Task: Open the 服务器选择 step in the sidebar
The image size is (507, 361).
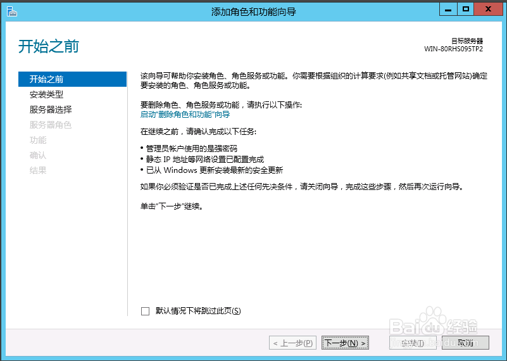Action: [51, 110]
